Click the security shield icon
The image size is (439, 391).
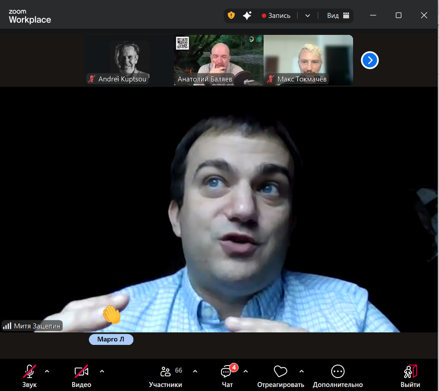tap(231, 15)
